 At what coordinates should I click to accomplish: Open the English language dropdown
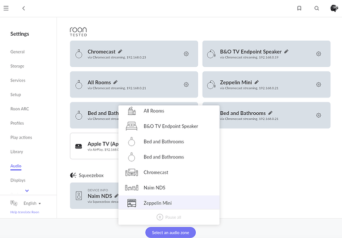(32, 203)
